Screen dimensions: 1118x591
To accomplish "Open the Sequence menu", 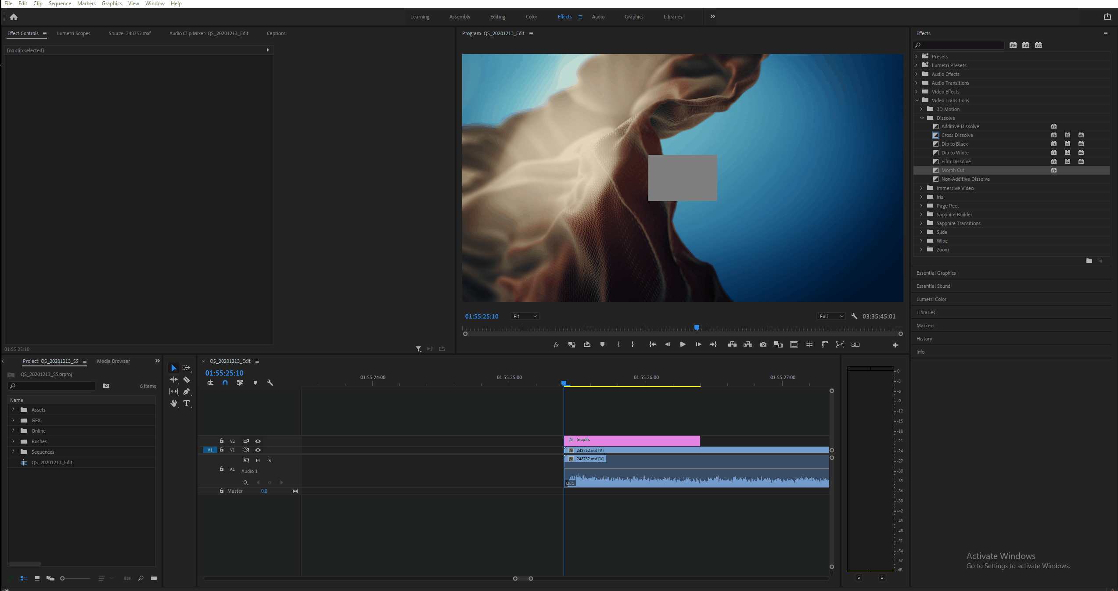I will [x=60, y=4].
